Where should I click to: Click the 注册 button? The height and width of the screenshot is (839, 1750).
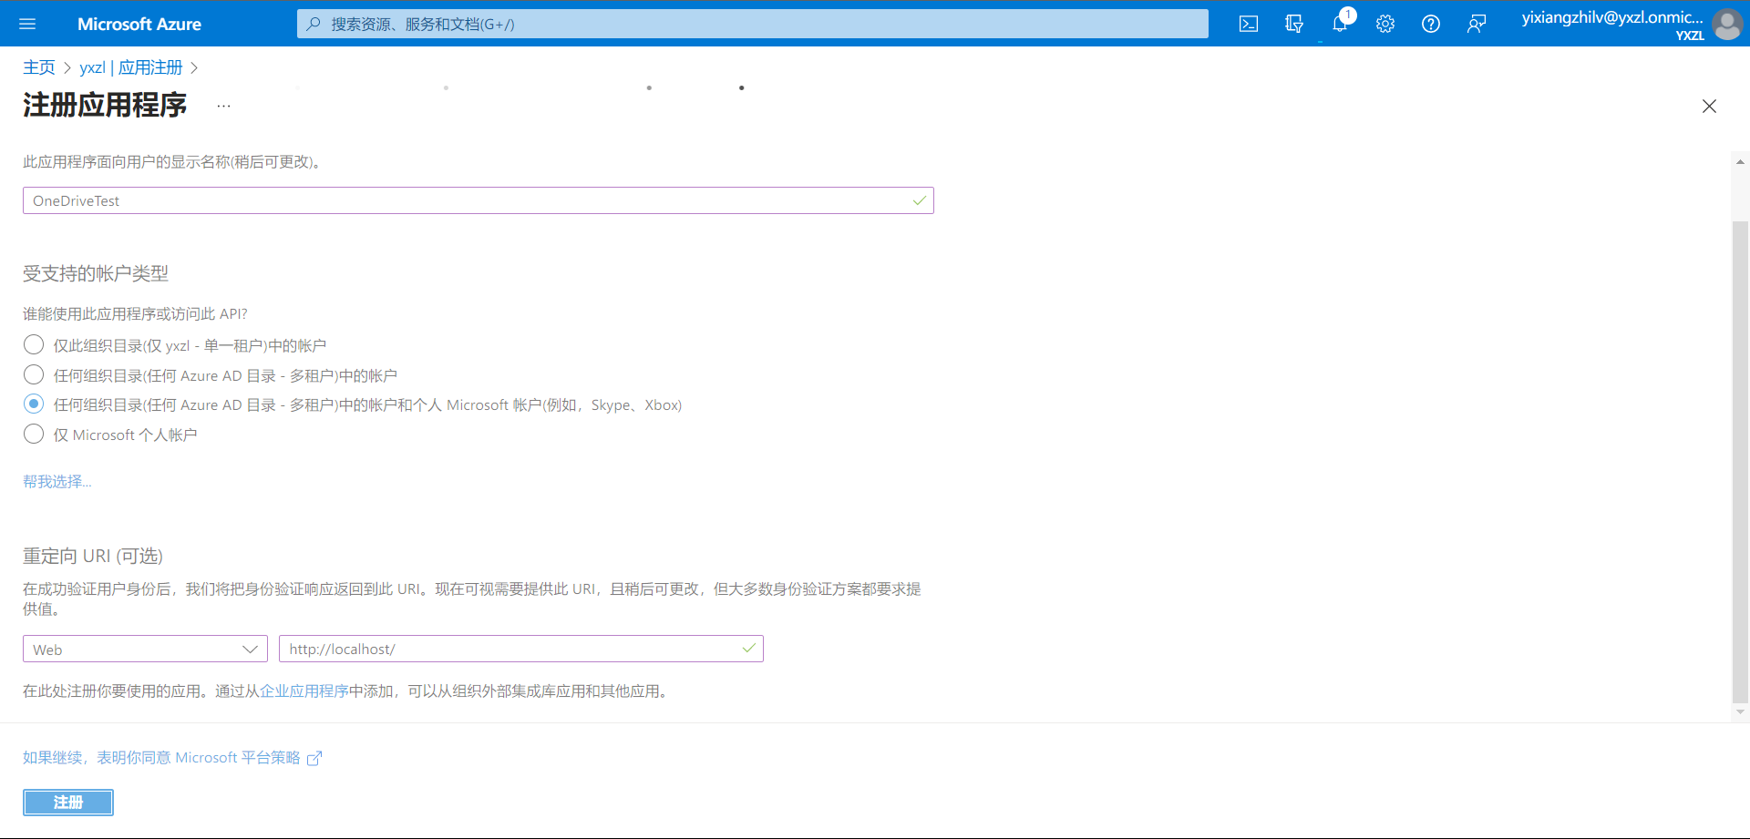(x=68, y=802)
